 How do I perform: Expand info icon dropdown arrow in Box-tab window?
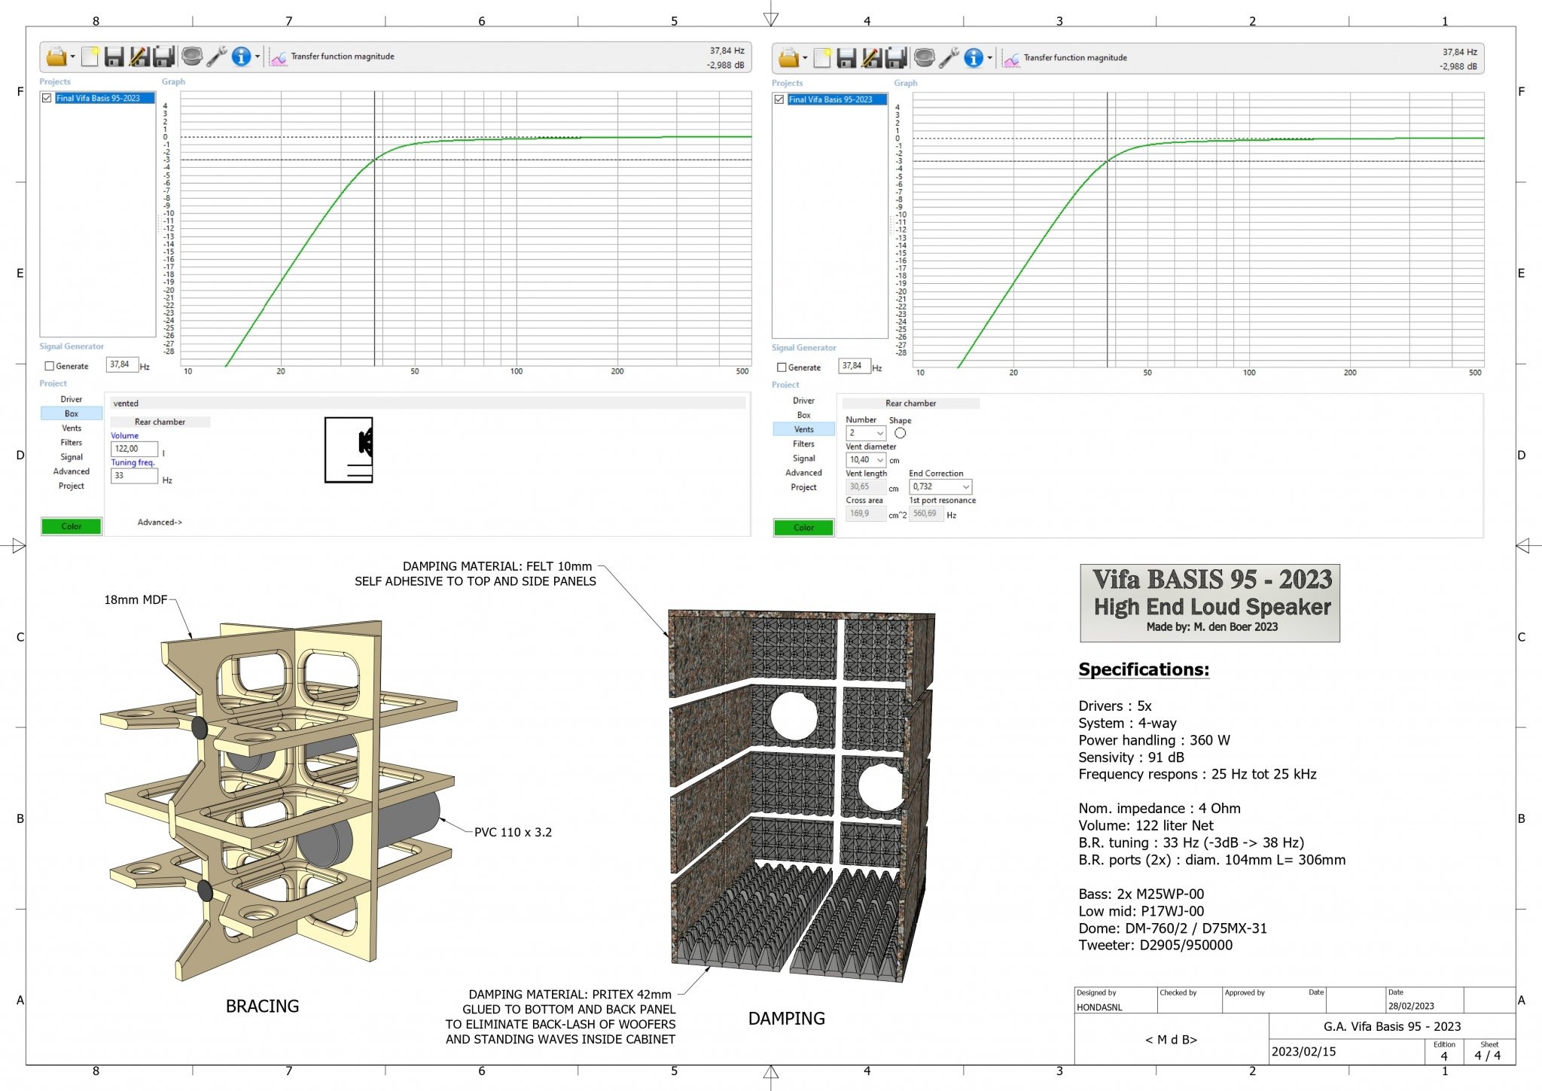click(x=258, y=57)
